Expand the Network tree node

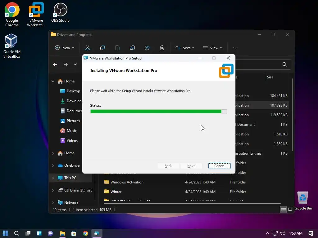pyautogui.click(x=53, y=203)
